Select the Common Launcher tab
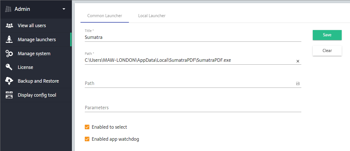Viewport: 350px width, 151px height. pos(105,16)
